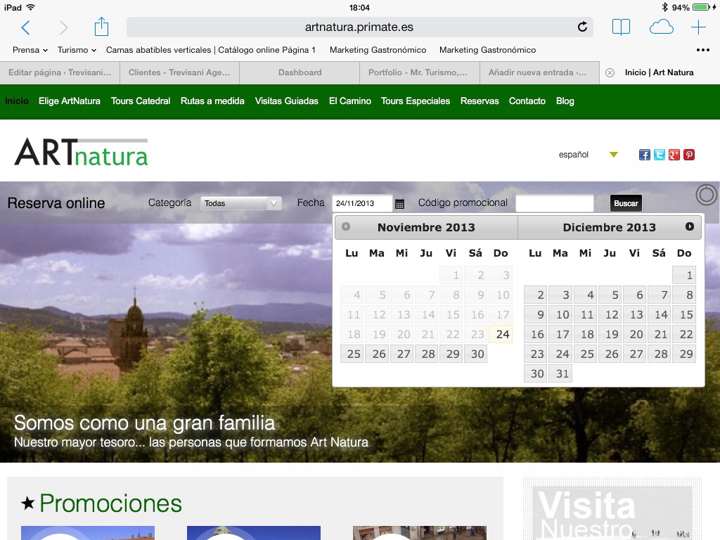Screen dimensions: 720x540
Task: Click the Pinterest social icon
Action: coord(689,155)
